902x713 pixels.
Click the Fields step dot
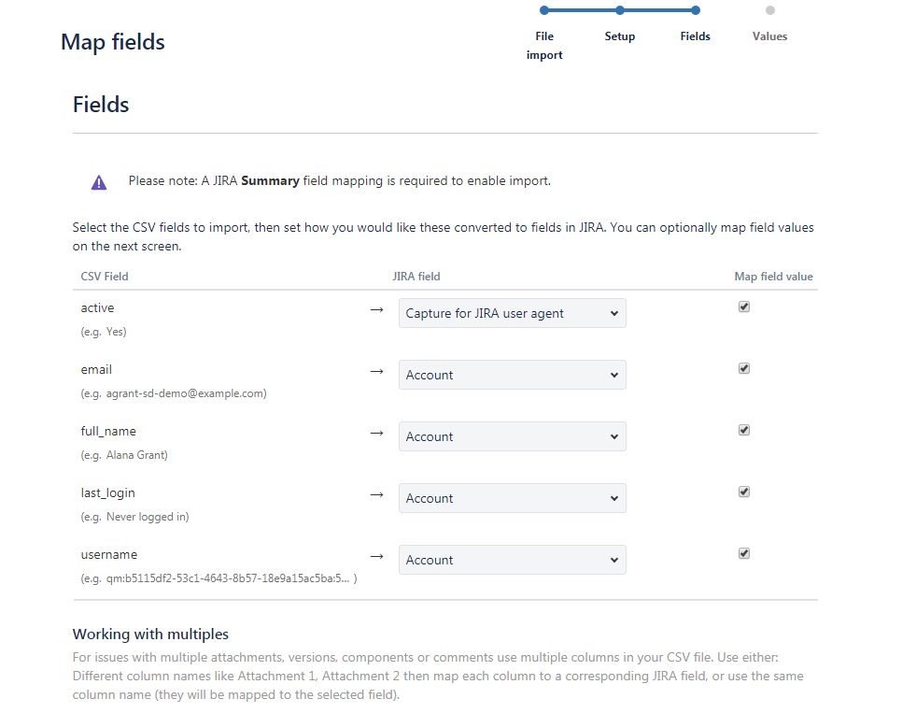(x=696, y=10)
